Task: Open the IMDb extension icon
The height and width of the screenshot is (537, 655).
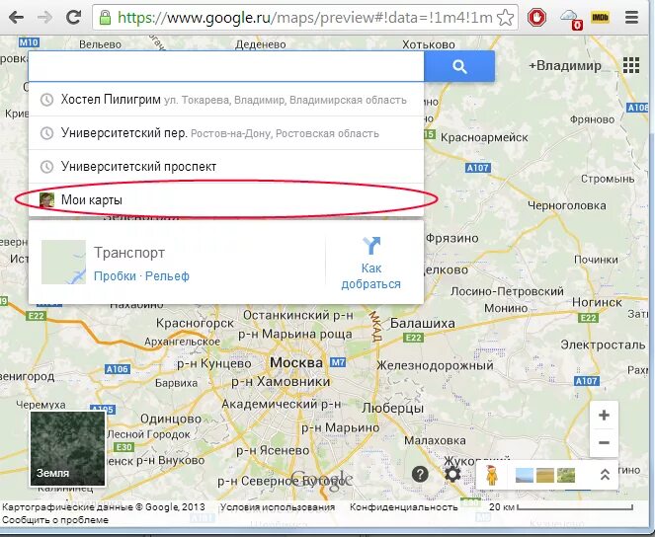Action: [600, 18]
